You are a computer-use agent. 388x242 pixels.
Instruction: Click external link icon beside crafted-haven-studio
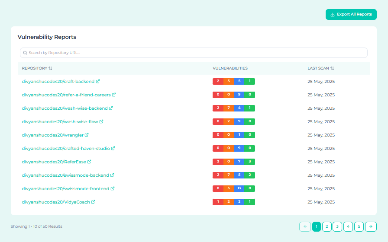[x=113, y=148]
